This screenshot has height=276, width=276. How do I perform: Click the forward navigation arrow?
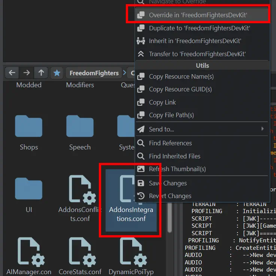(27, 73)
